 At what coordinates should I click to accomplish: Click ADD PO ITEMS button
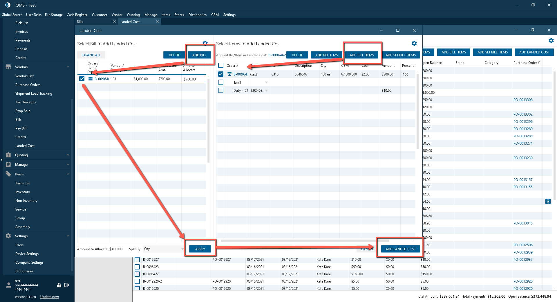pyautogui.click(x=327, y=55)
